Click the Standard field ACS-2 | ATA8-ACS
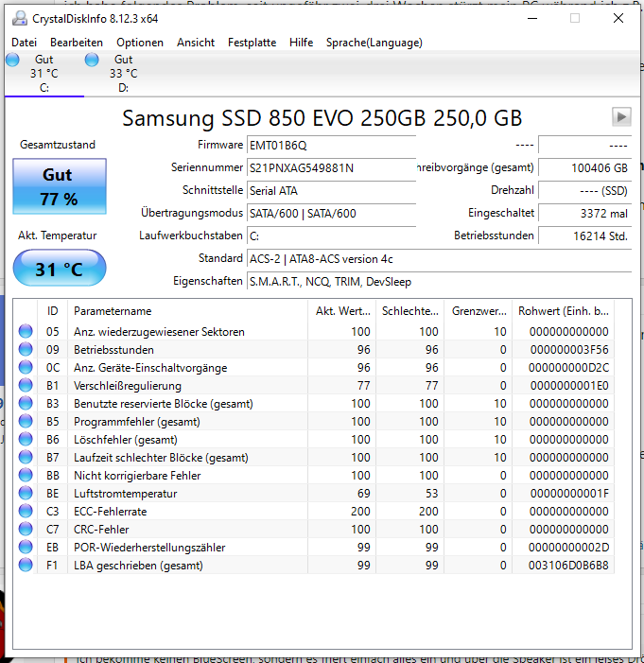This screenshot has height=663, width=644. tap(439, 259)
